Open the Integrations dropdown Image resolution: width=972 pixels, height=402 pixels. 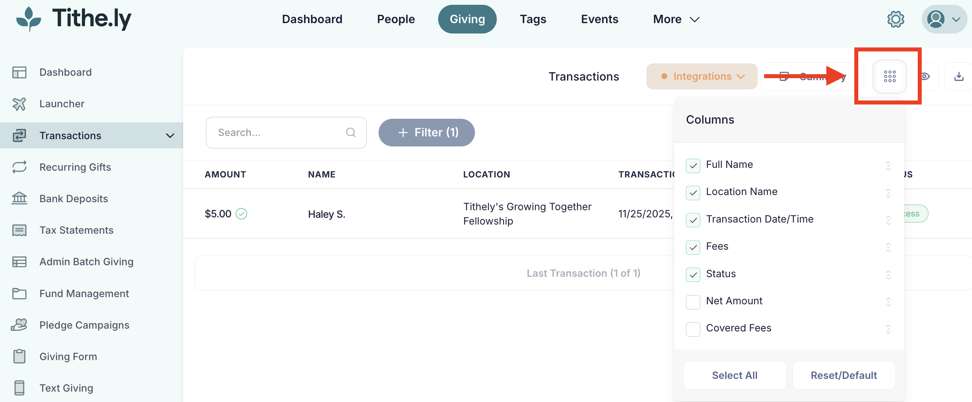pyautogui.click(x=702, y=76)
